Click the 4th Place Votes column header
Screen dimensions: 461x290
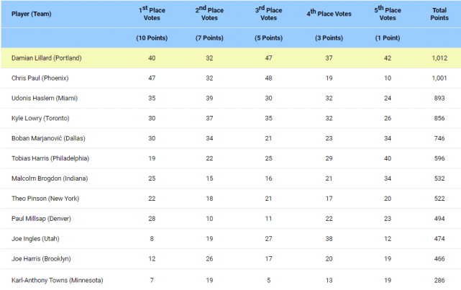[x=327, y=14]
